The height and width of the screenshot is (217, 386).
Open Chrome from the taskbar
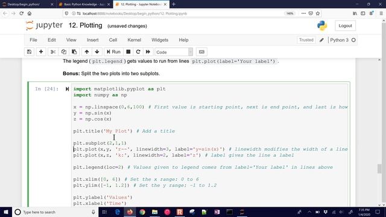pyautogui.click(x=142, y=212)
